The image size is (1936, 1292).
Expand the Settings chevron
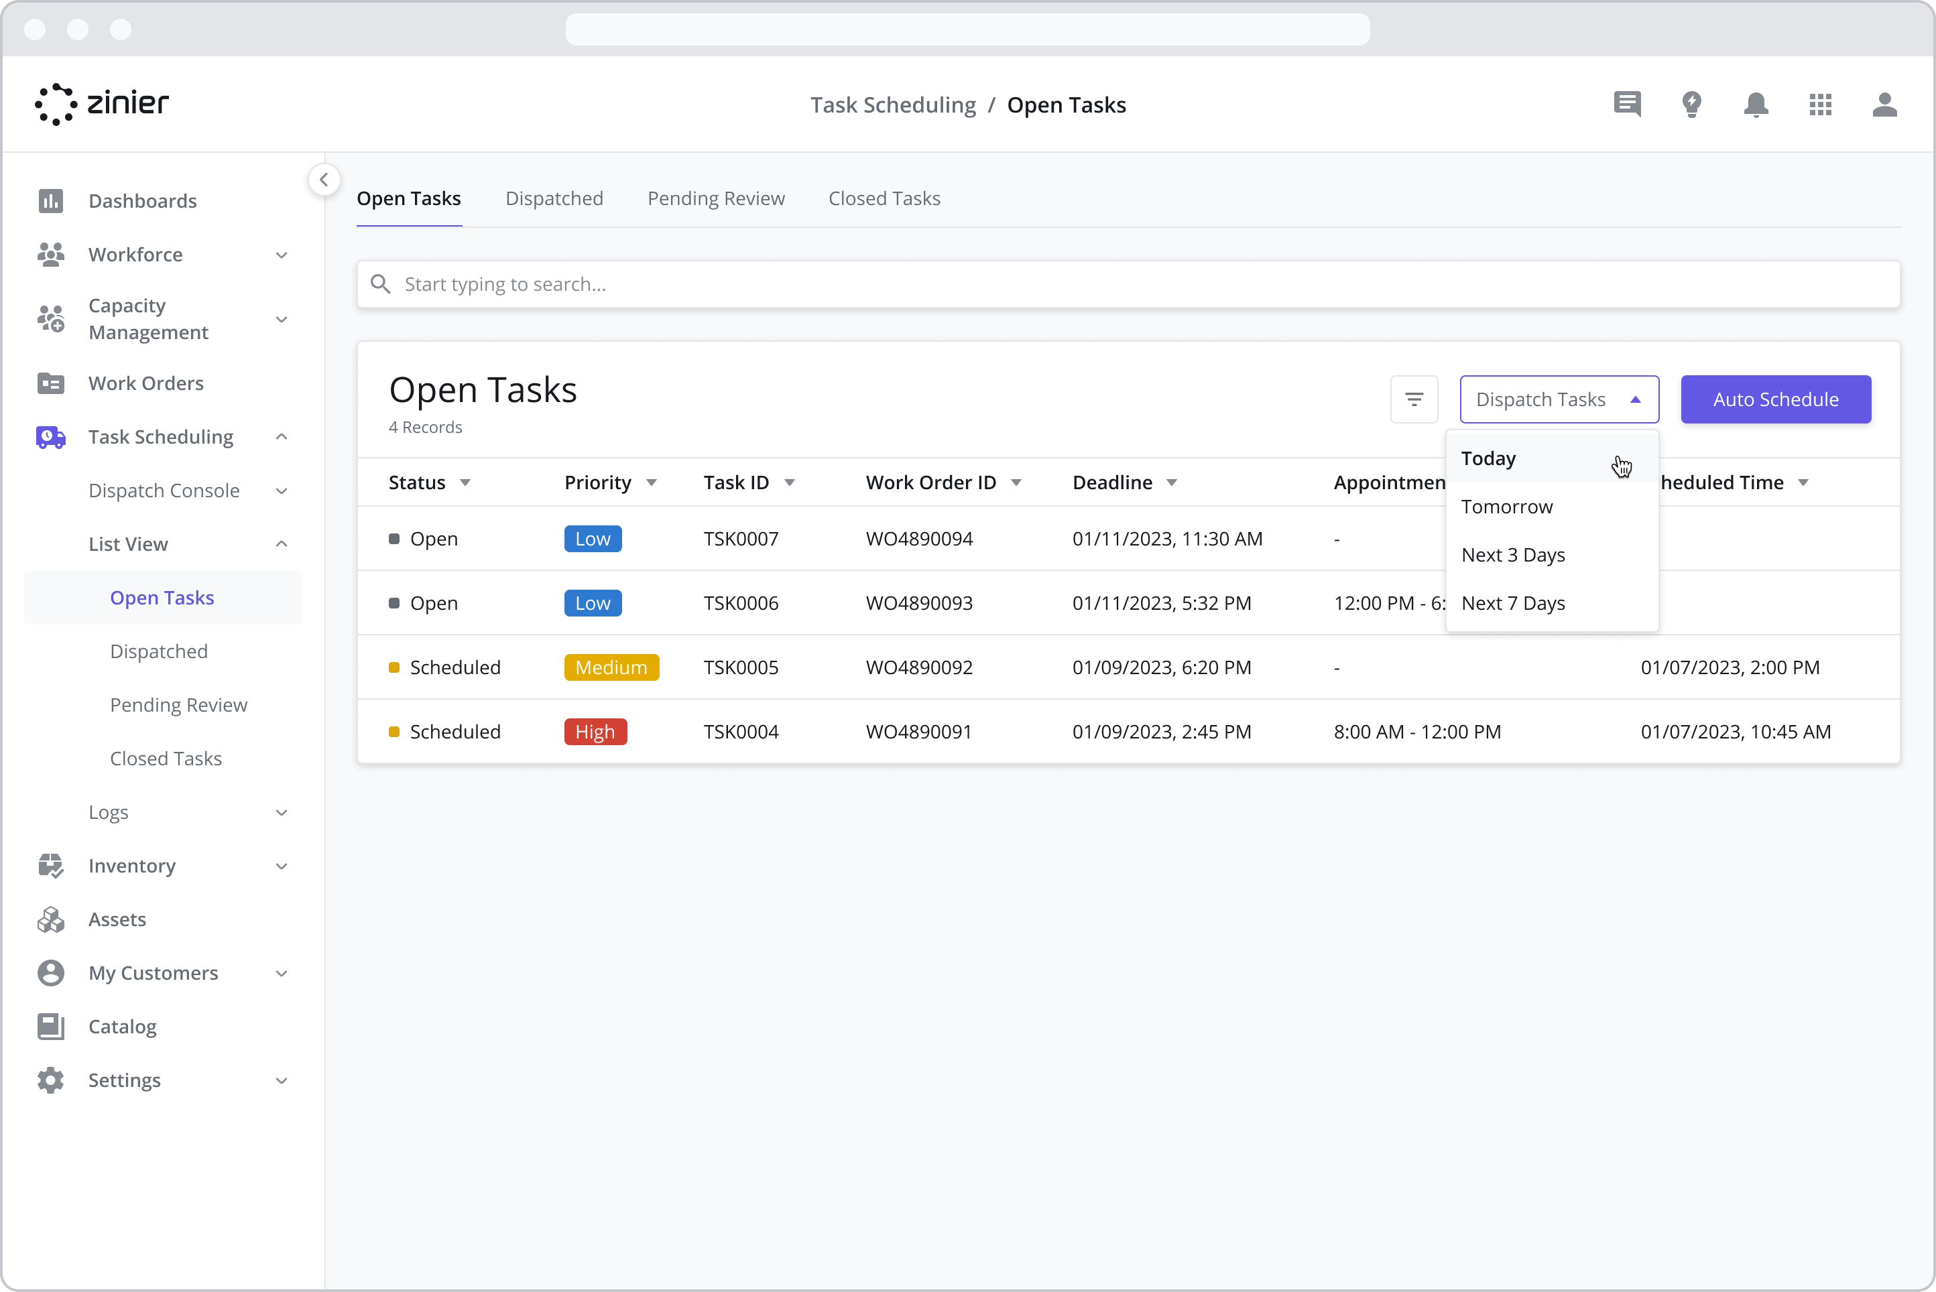(x=282, y=1080)
